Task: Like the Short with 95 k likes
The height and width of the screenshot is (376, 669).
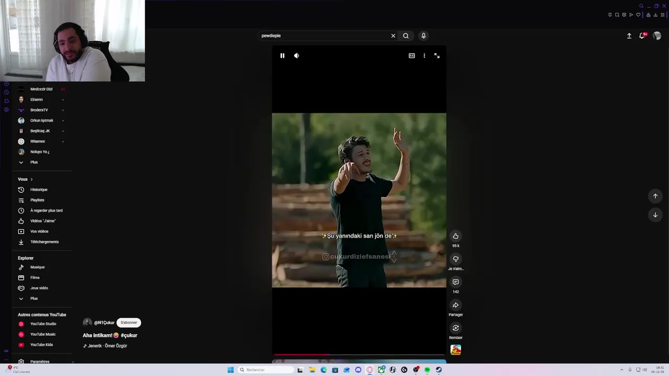Action: [456, 236]
